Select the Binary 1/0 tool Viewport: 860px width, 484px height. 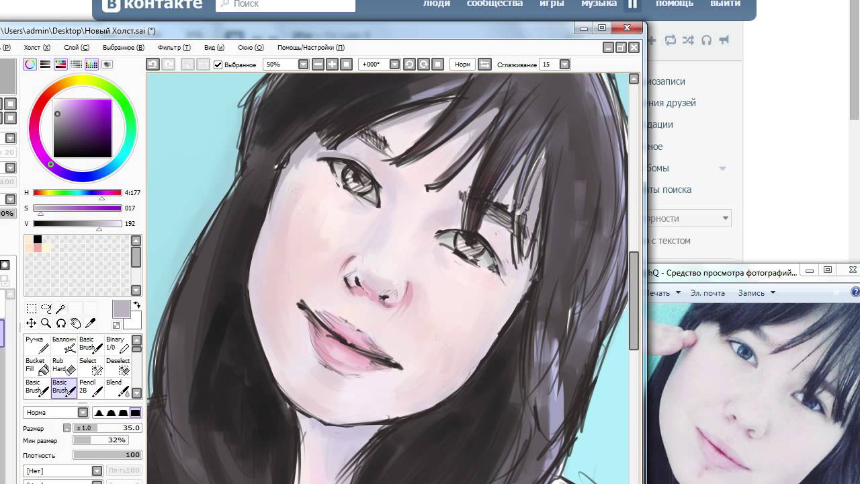tap(118, 344)
